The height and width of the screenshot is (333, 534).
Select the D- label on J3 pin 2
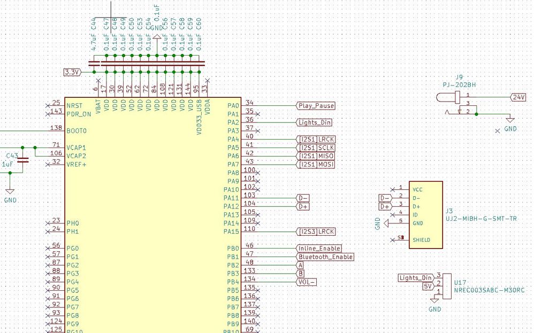point(385,198)
